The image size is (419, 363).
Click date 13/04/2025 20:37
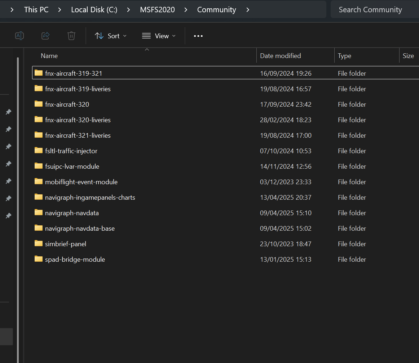[x=286, y=198]
